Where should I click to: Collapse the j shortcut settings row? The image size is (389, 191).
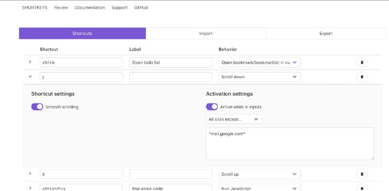point(30,76)
